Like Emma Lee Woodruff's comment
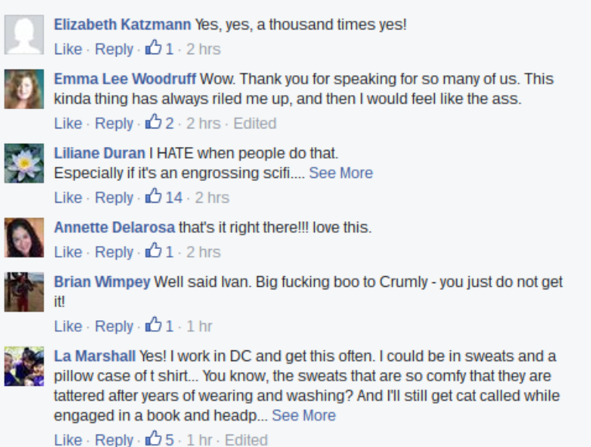The width and height of the screenshot is (591, 447). (68, 123)
